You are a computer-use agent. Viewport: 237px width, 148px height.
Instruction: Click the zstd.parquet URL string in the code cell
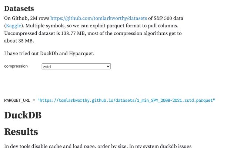tap(126, 100)
